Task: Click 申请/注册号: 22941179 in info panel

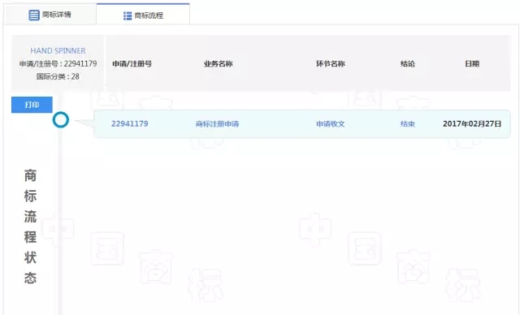Action: 58,63
